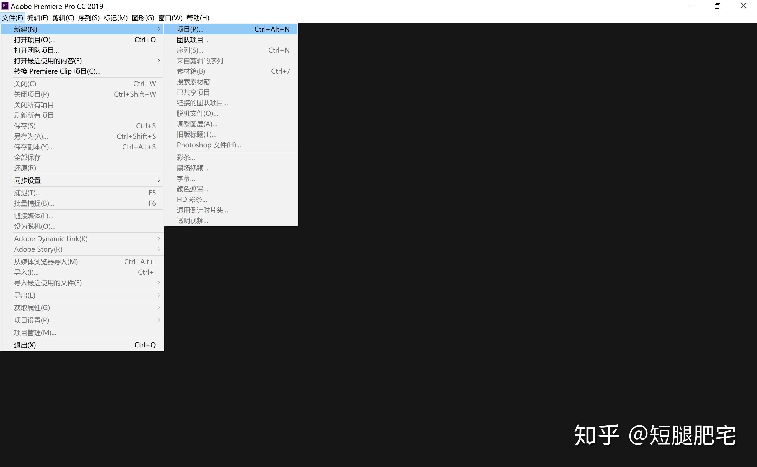
Task: Choose 通用倒计时片头... from the submenu
Action: [202, 210]
